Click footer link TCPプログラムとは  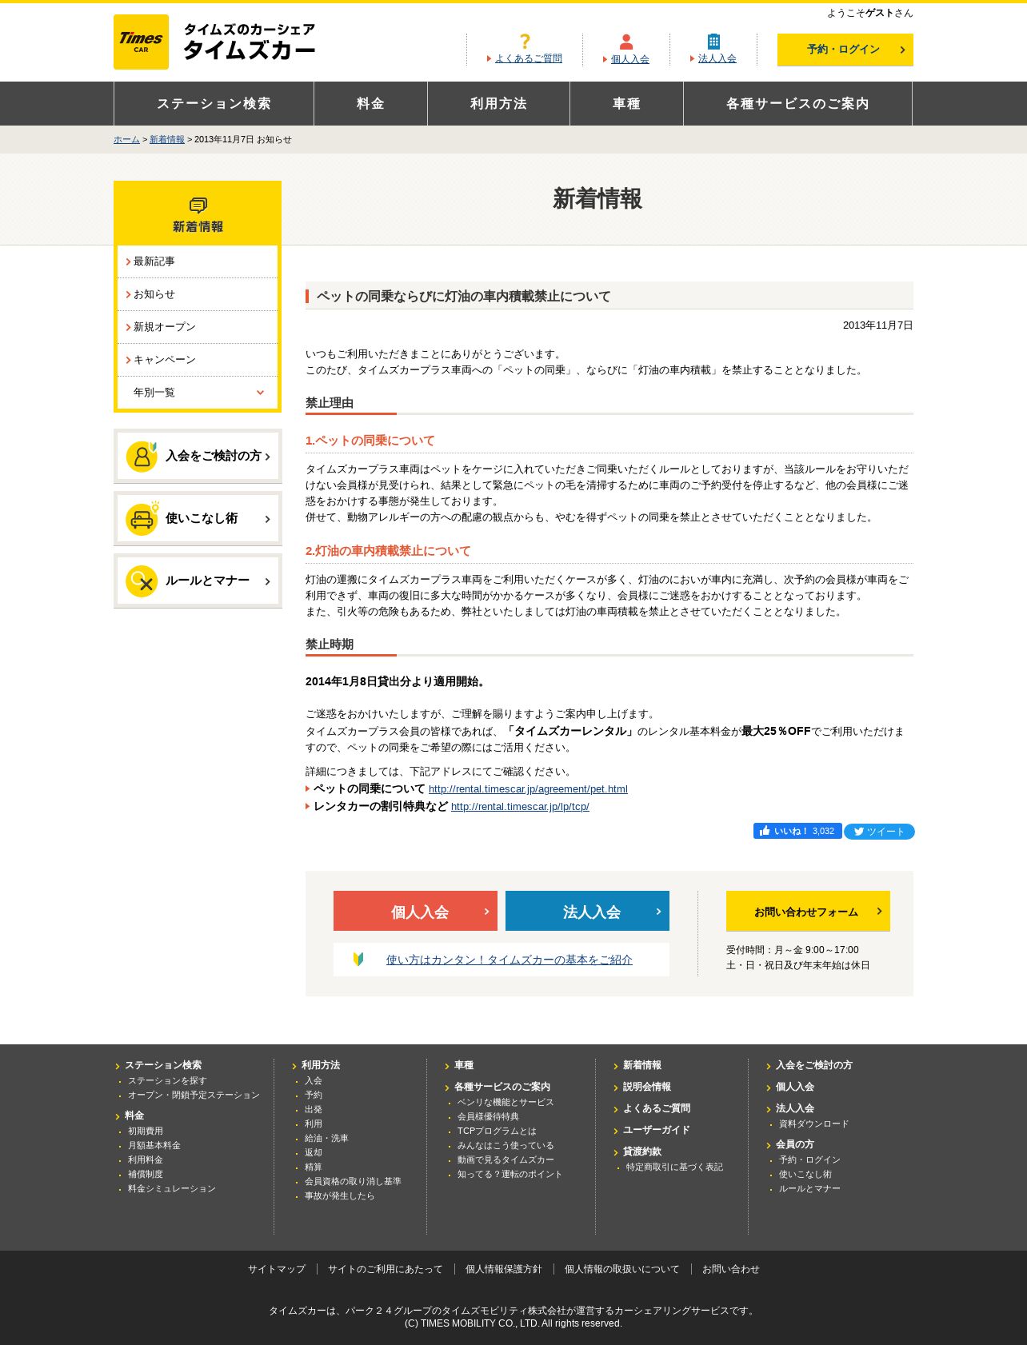[x=497, y=1131]
